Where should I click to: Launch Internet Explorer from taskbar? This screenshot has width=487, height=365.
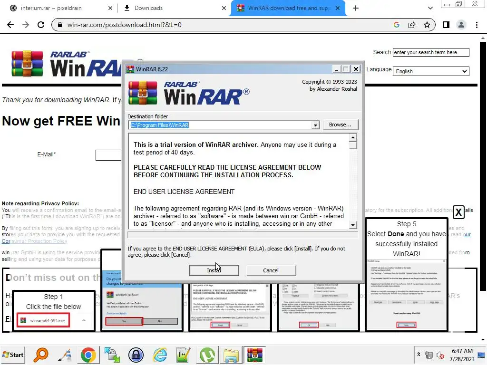coord(160,355)
